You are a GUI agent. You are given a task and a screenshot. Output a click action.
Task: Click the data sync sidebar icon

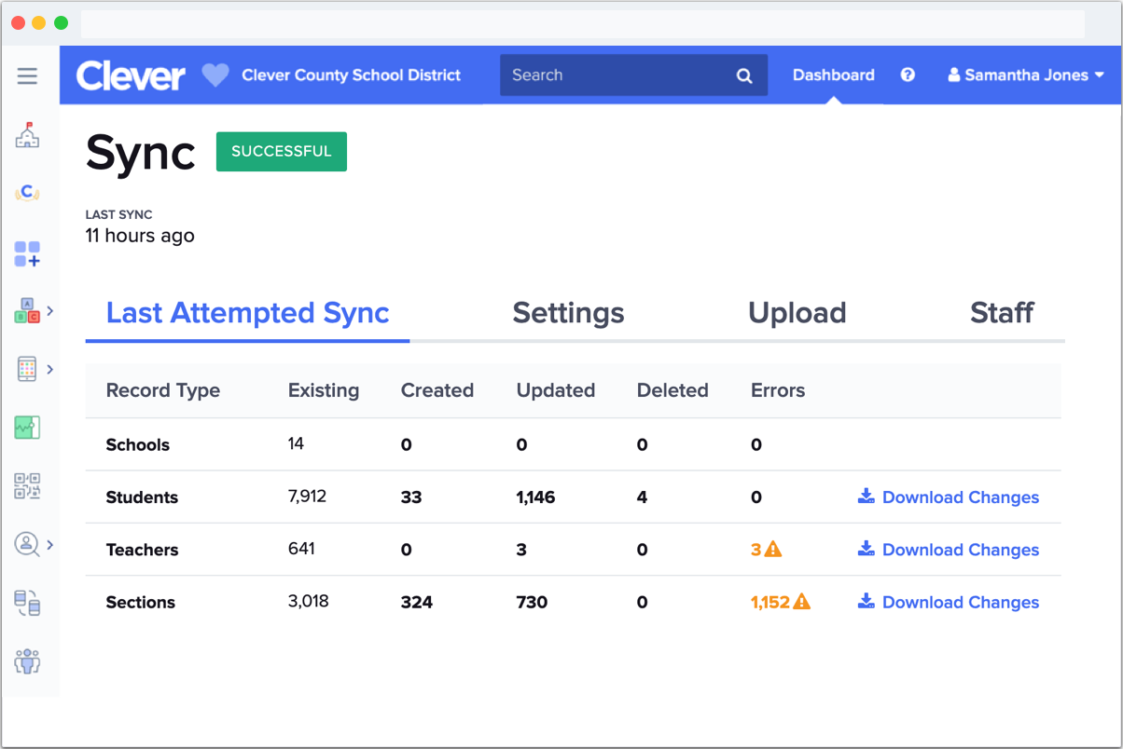coord(27,603)
